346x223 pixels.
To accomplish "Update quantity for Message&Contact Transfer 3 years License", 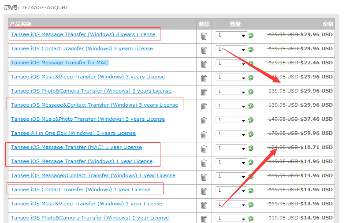I will (251, 106).
